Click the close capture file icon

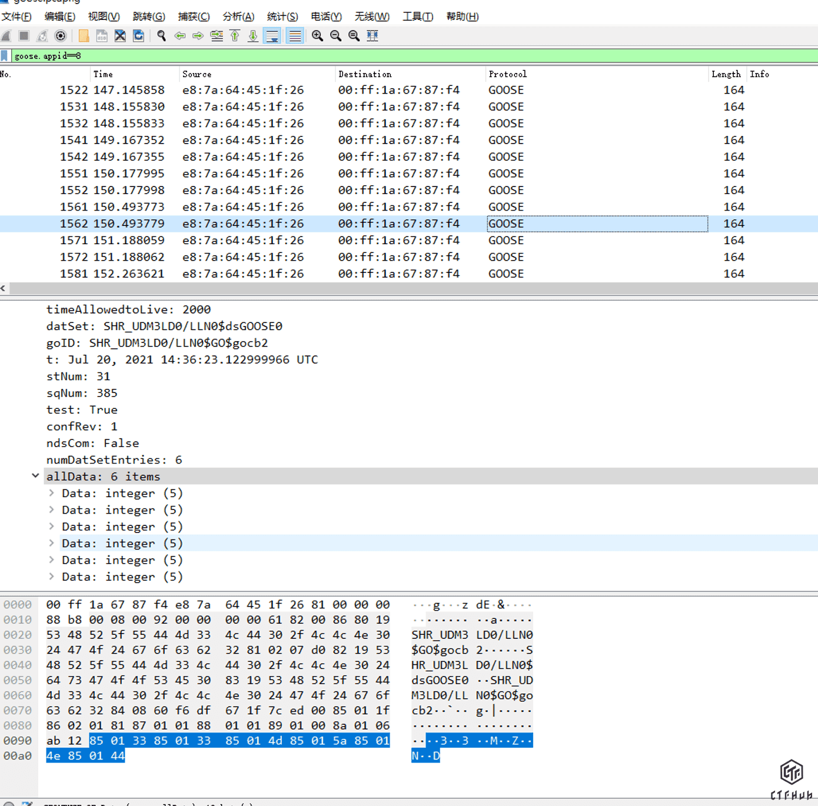tap(120, 36)
